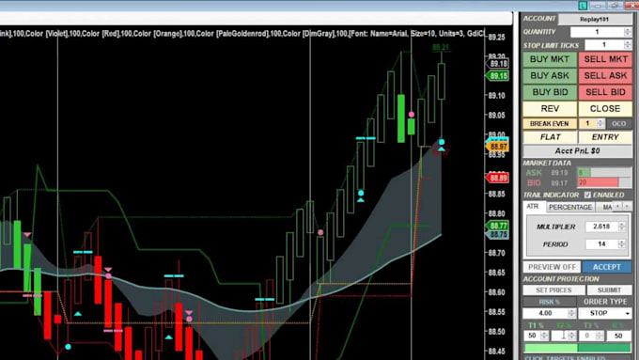
Task: Adjust the BREAK EVEN ticks stepper
Action: (x=600, y=123)
